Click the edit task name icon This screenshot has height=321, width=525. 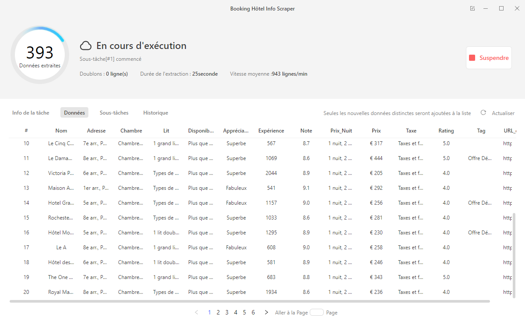[x=472, y=9]
